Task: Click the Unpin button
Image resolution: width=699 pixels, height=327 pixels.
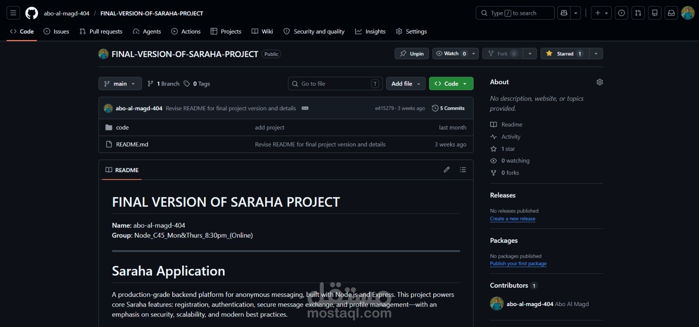Action: click(x=412, y=54)
